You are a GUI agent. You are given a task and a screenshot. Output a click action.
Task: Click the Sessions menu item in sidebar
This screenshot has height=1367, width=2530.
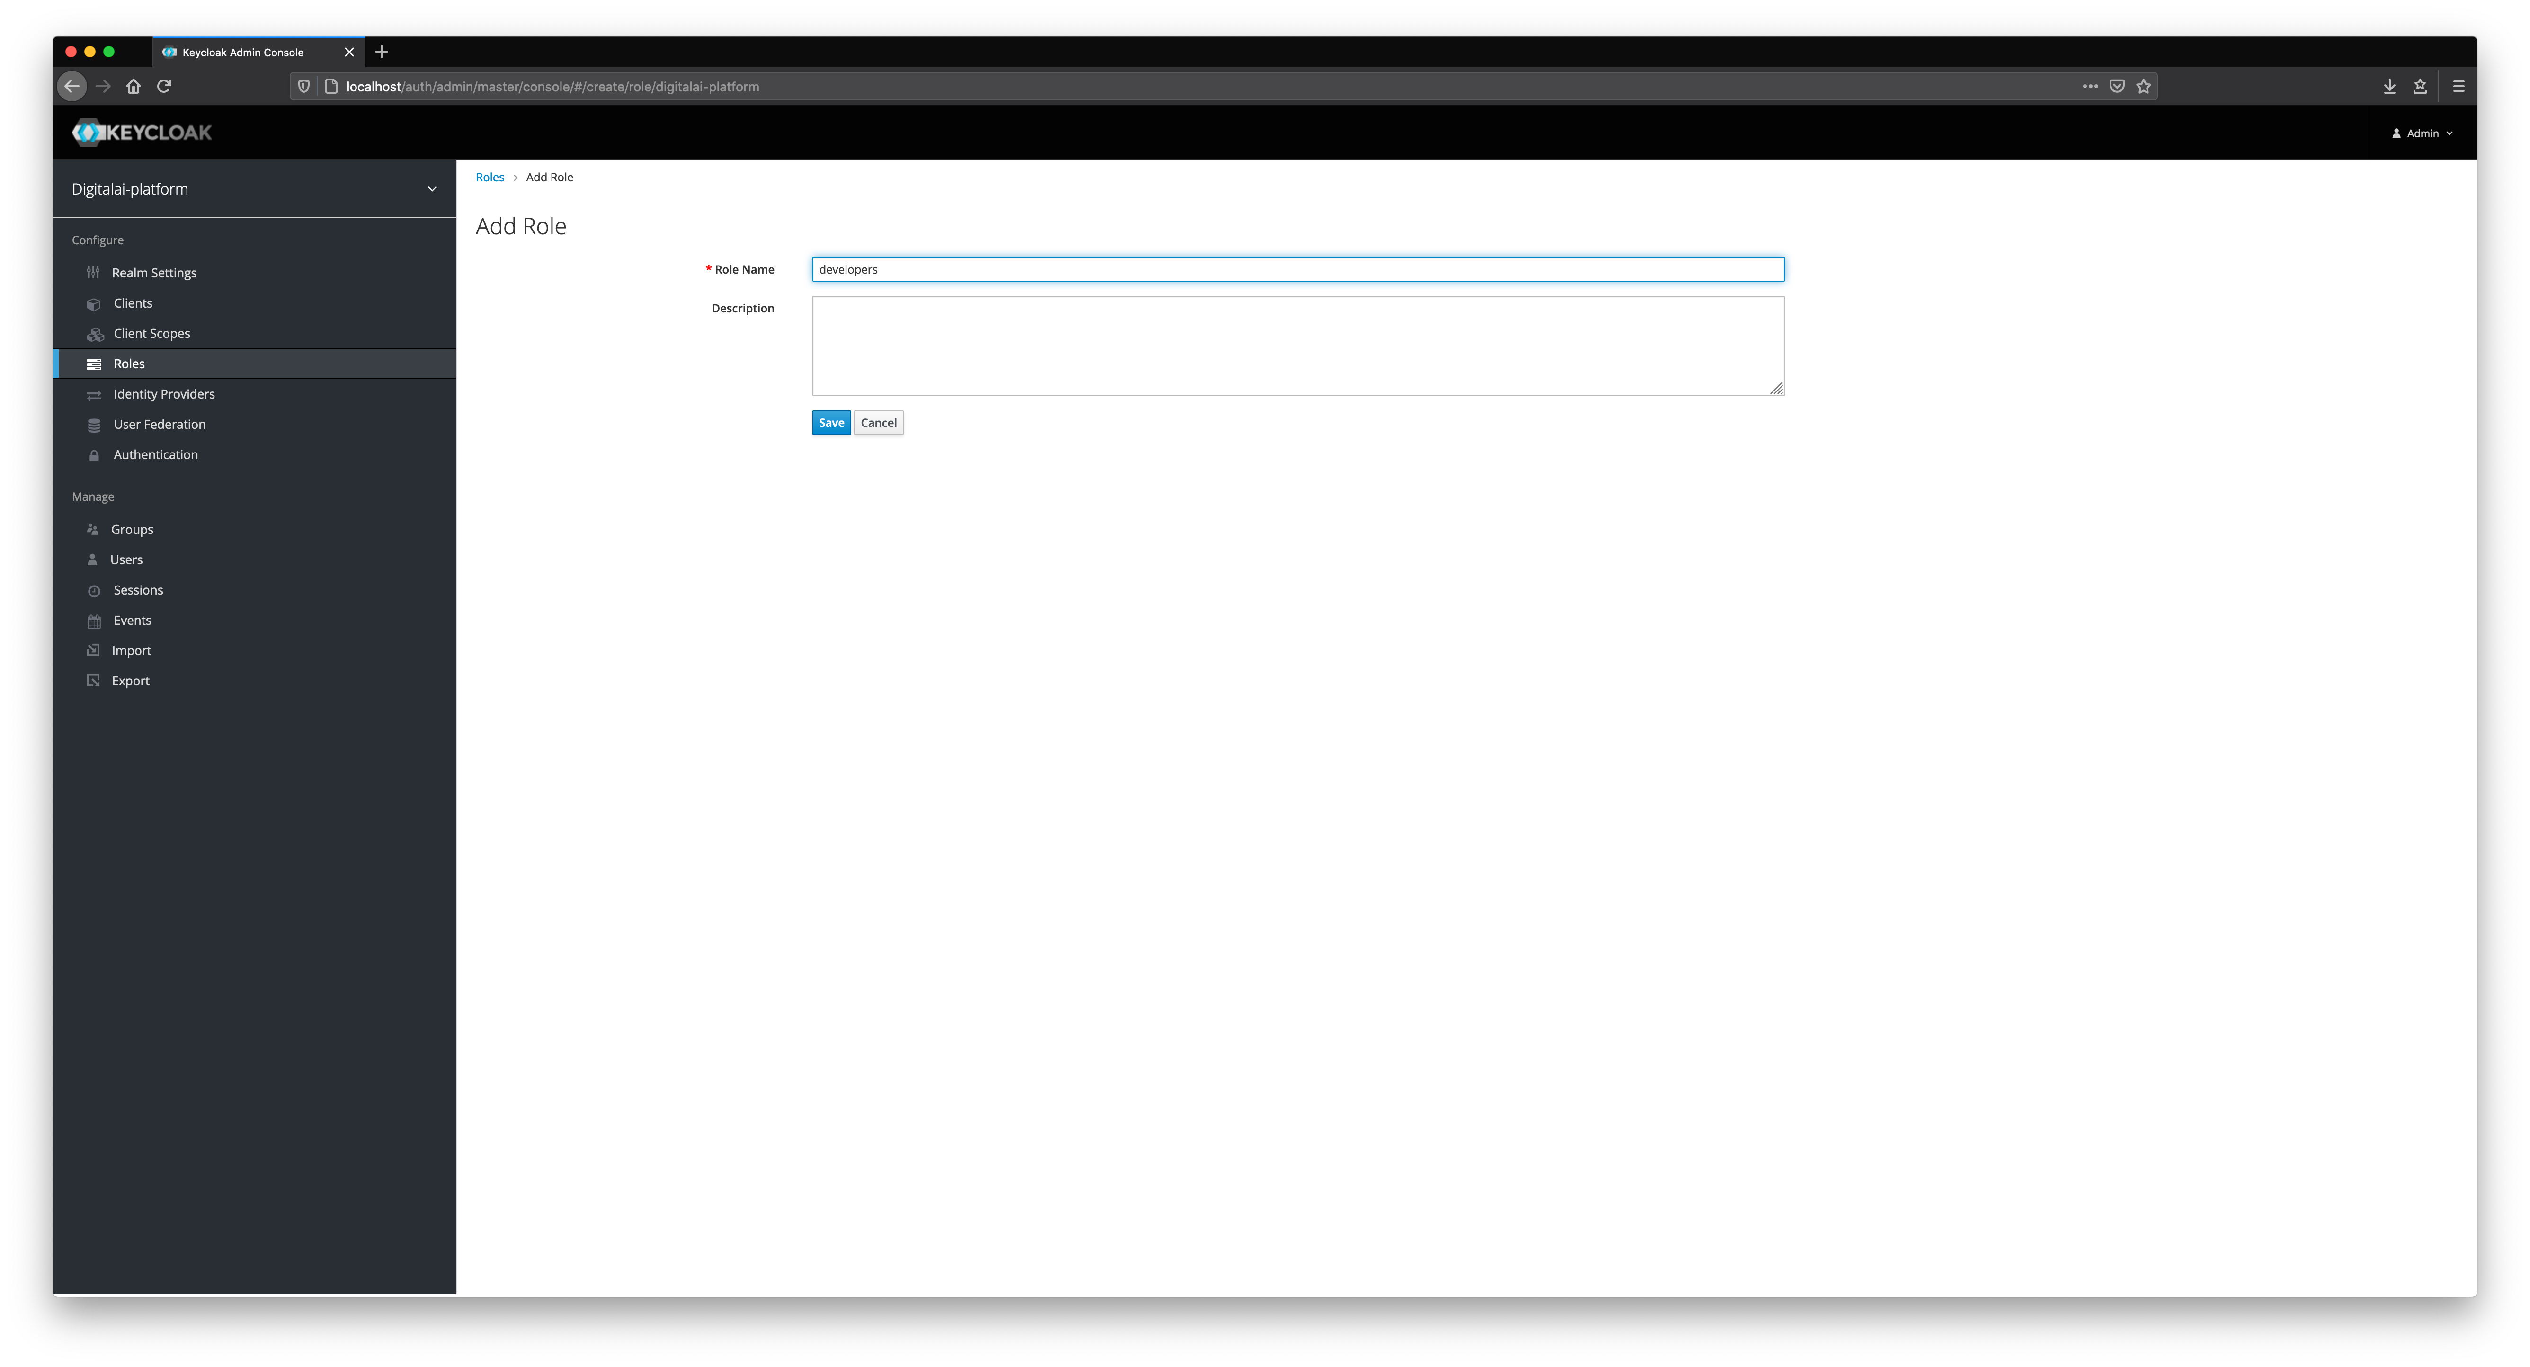point(138,589)
